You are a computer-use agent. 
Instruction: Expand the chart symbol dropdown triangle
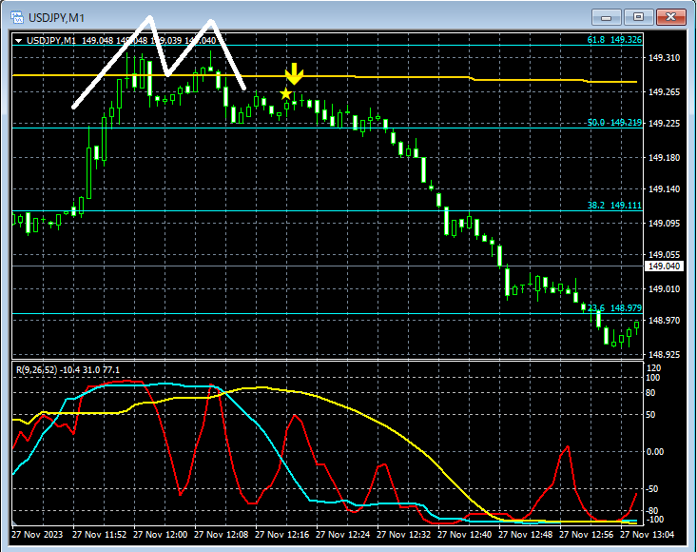[x=18, y=41]
